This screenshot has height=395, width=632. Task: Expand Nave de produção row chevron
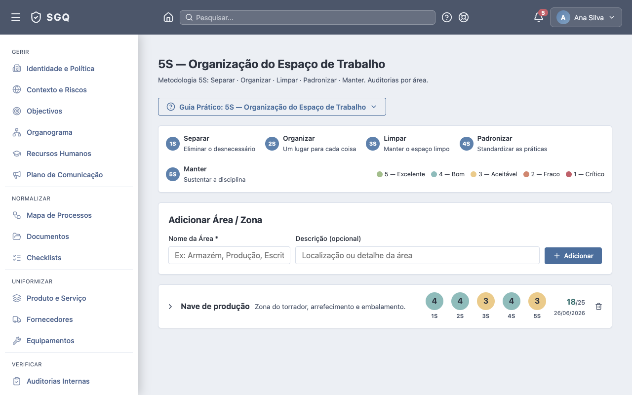[170, 307]
